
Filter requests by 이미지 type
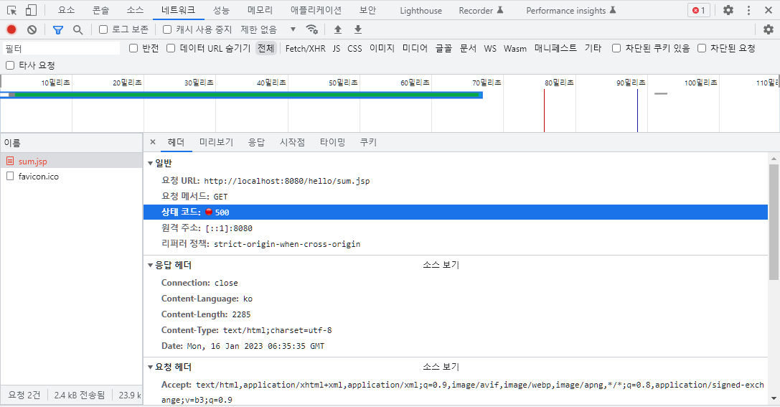pyautogui.click(x=382, y=48)
